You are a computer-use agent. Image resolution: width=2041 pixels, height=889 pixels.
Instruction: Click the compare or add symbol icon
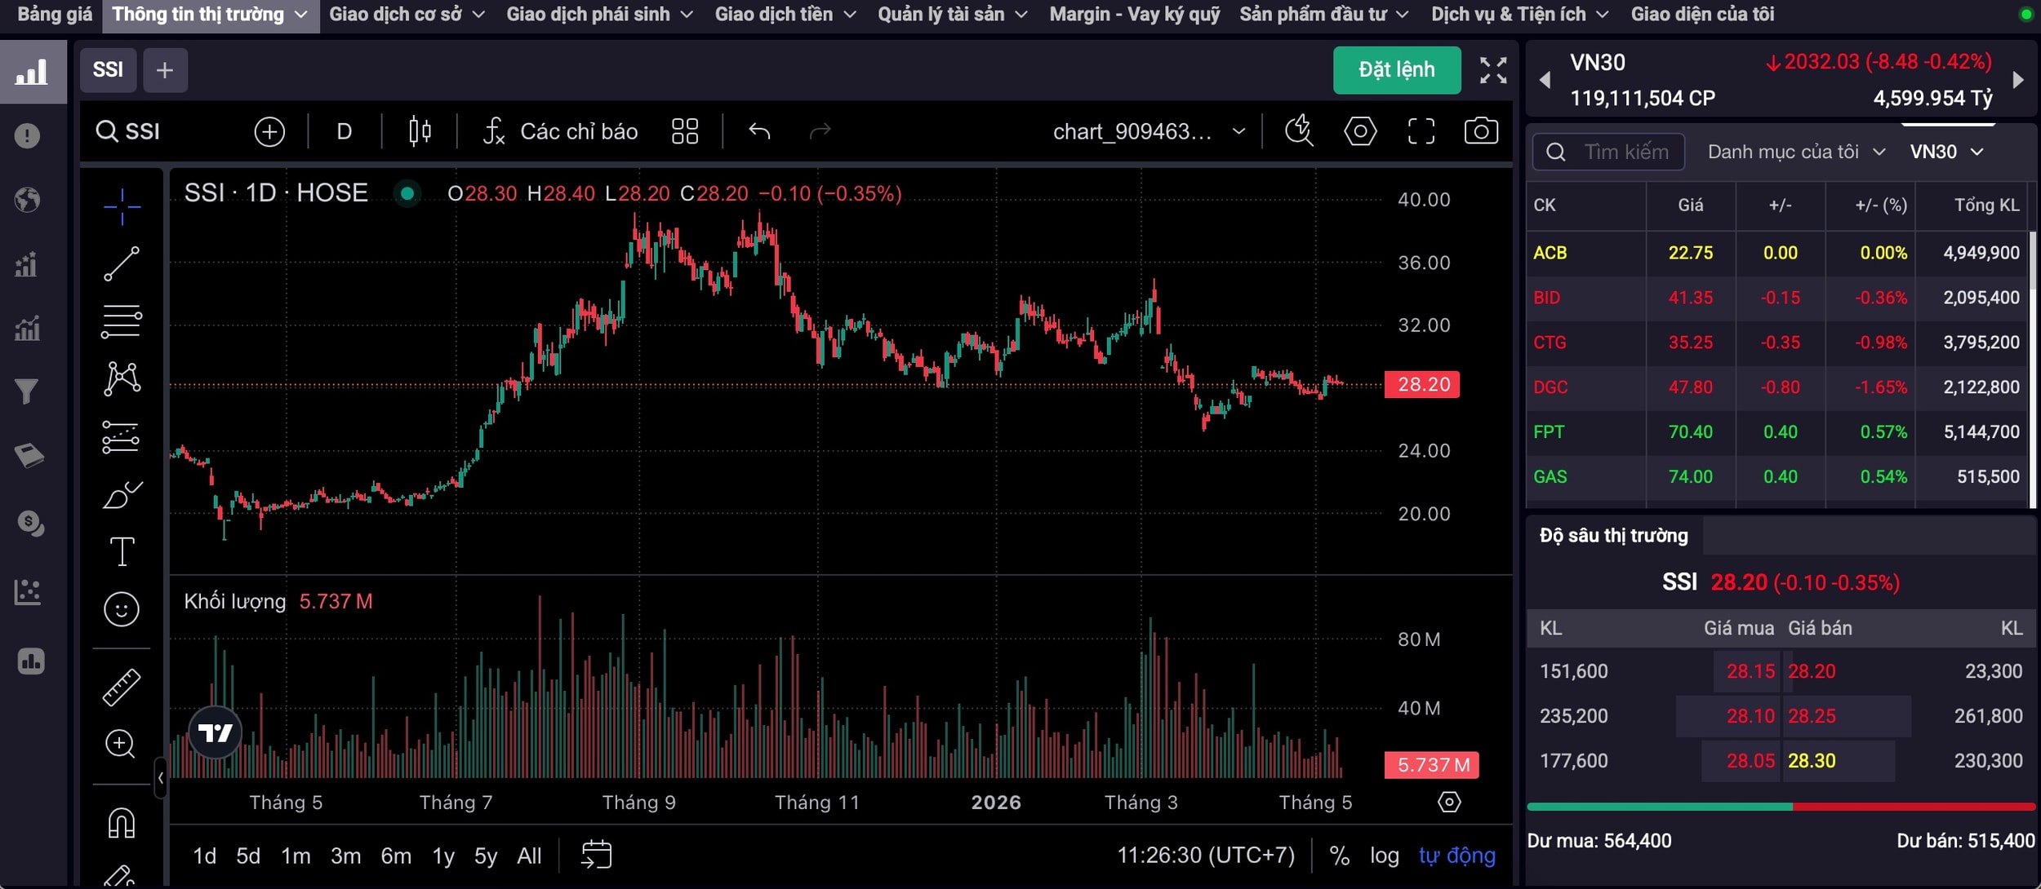coord(269,131)
